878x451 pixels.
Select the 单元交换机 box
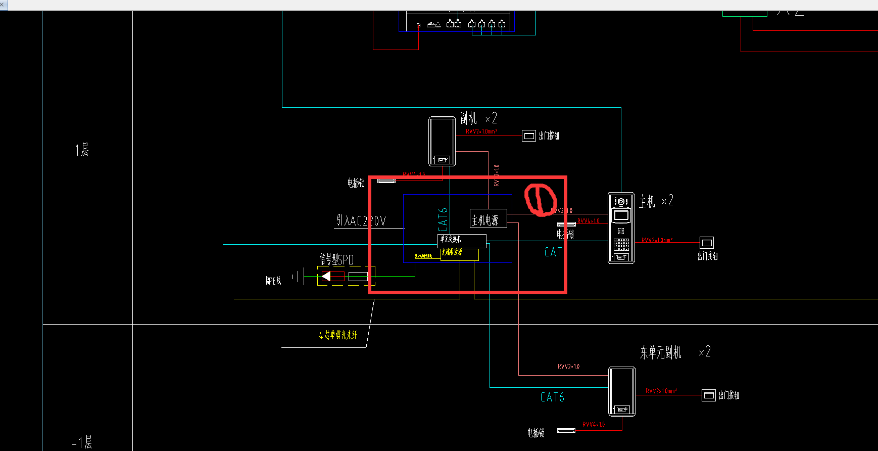461,241
